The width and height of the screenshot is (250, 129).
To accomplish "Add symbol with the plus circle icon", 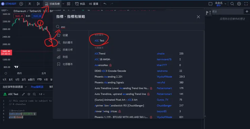I will tap(21, 4).
